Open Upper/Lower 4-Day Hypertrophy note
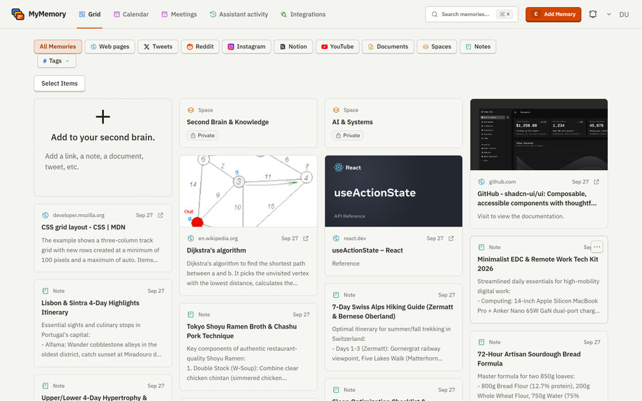The image size is (642, 401). click(x=103, y=388)
